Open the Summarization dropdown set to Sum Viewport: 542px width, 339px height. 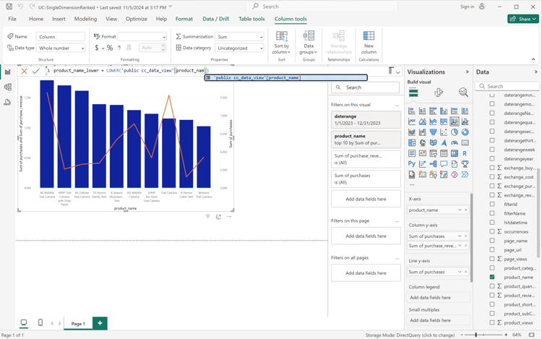click(240, 37)
